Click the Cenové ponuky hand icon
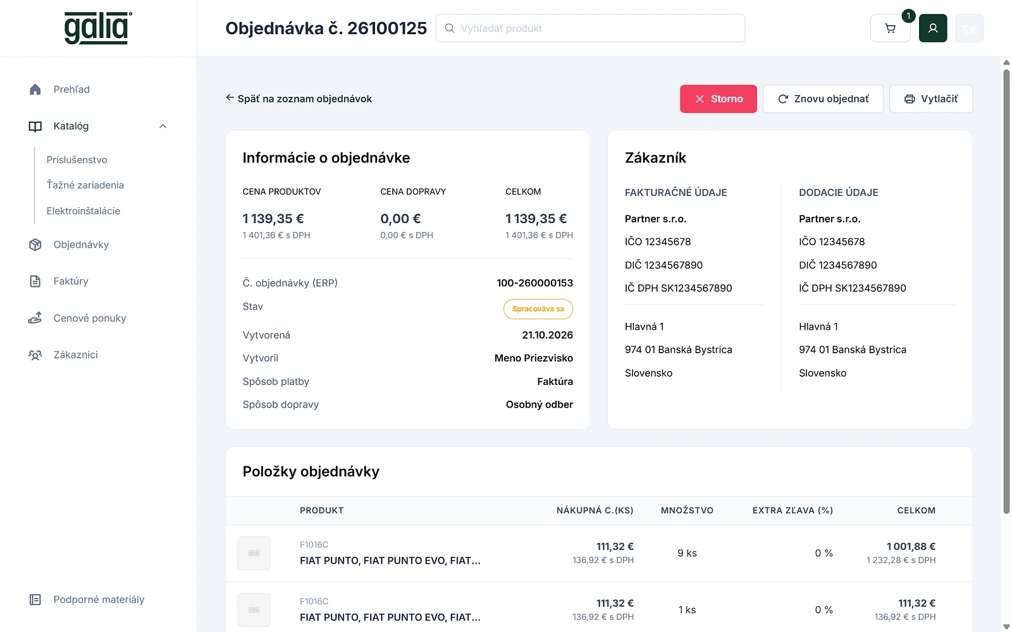The height and width of the screenshot is (632, 1012). click(35, 318)
